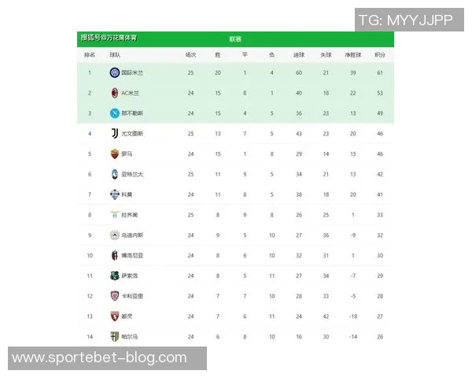The width and height of the screenshot is (472, 378).
Task: Click the Udinese team crest
Action: point(114,235)
